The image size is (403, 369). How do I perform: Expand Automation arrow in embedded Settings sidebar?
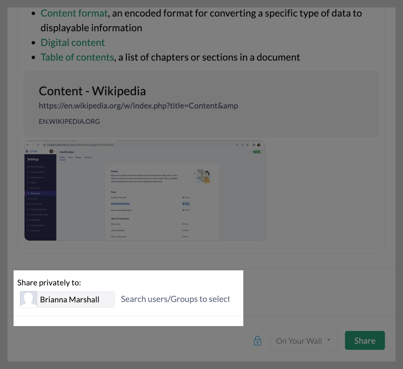(x=54, y=220)
